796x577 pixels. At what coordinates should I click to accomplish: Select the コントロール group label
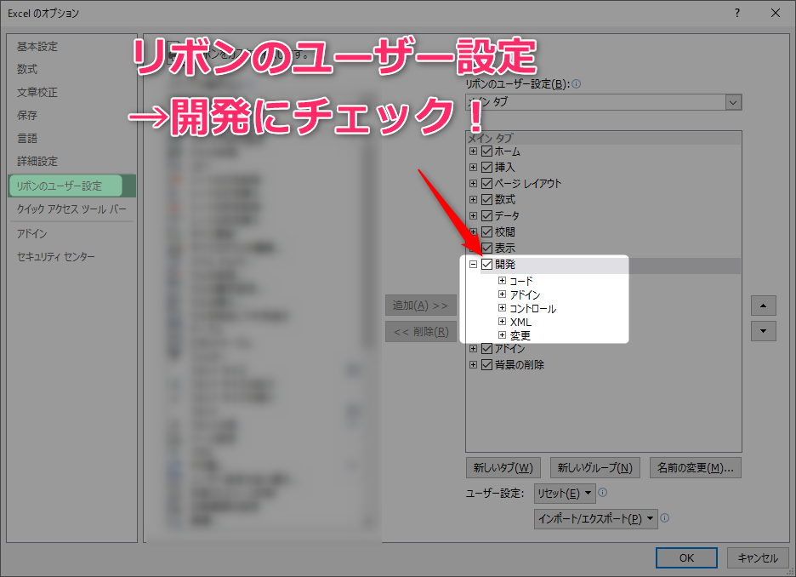point(533,309)
